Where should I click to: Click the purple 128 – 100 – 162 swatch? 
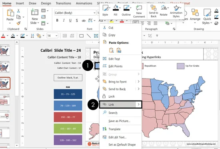click(68, 140)
